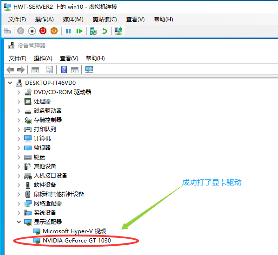Open the 媒体(M) menu
Viewport: 278px width, 255px height.
coord(73,19)
